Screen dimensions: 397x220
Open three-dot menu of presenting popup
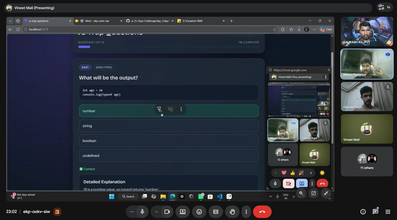(x=326, y=77)
